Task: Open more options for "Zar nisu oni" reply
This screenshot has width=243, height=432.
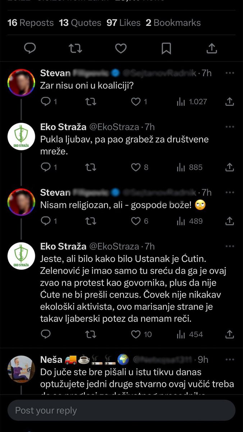Action: (230, 73)
